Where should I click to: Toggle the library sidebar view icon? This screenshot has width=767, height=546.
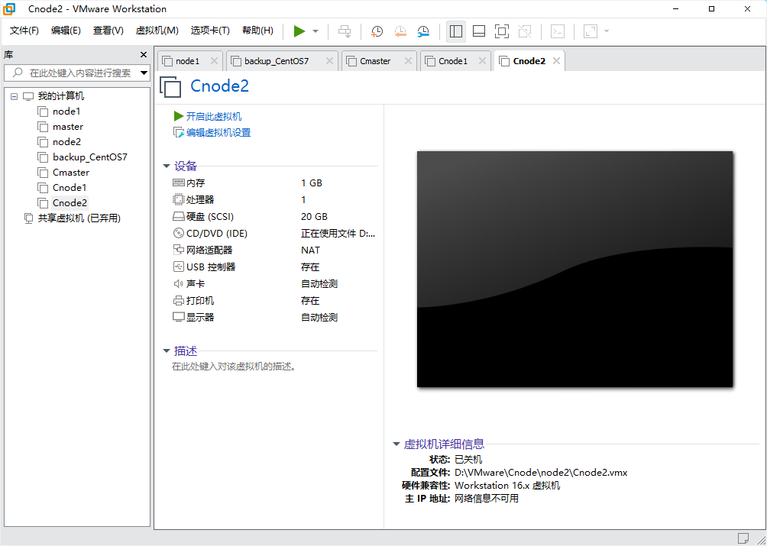[x=456, y=31]
